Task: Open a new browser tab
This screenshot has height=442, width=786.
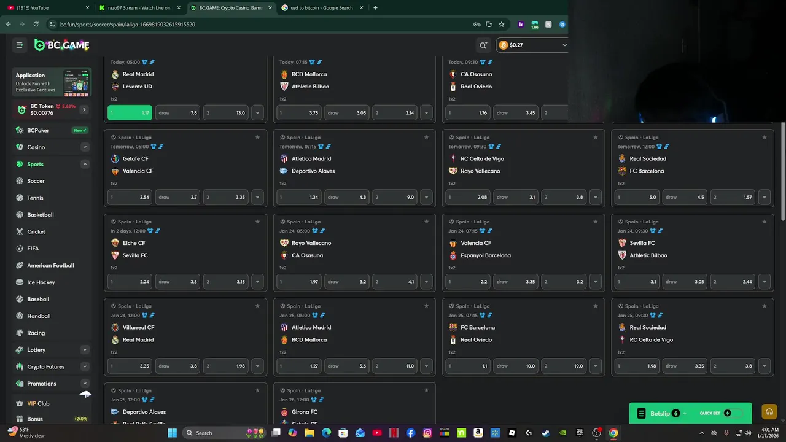Action: [x=375, y=8]
